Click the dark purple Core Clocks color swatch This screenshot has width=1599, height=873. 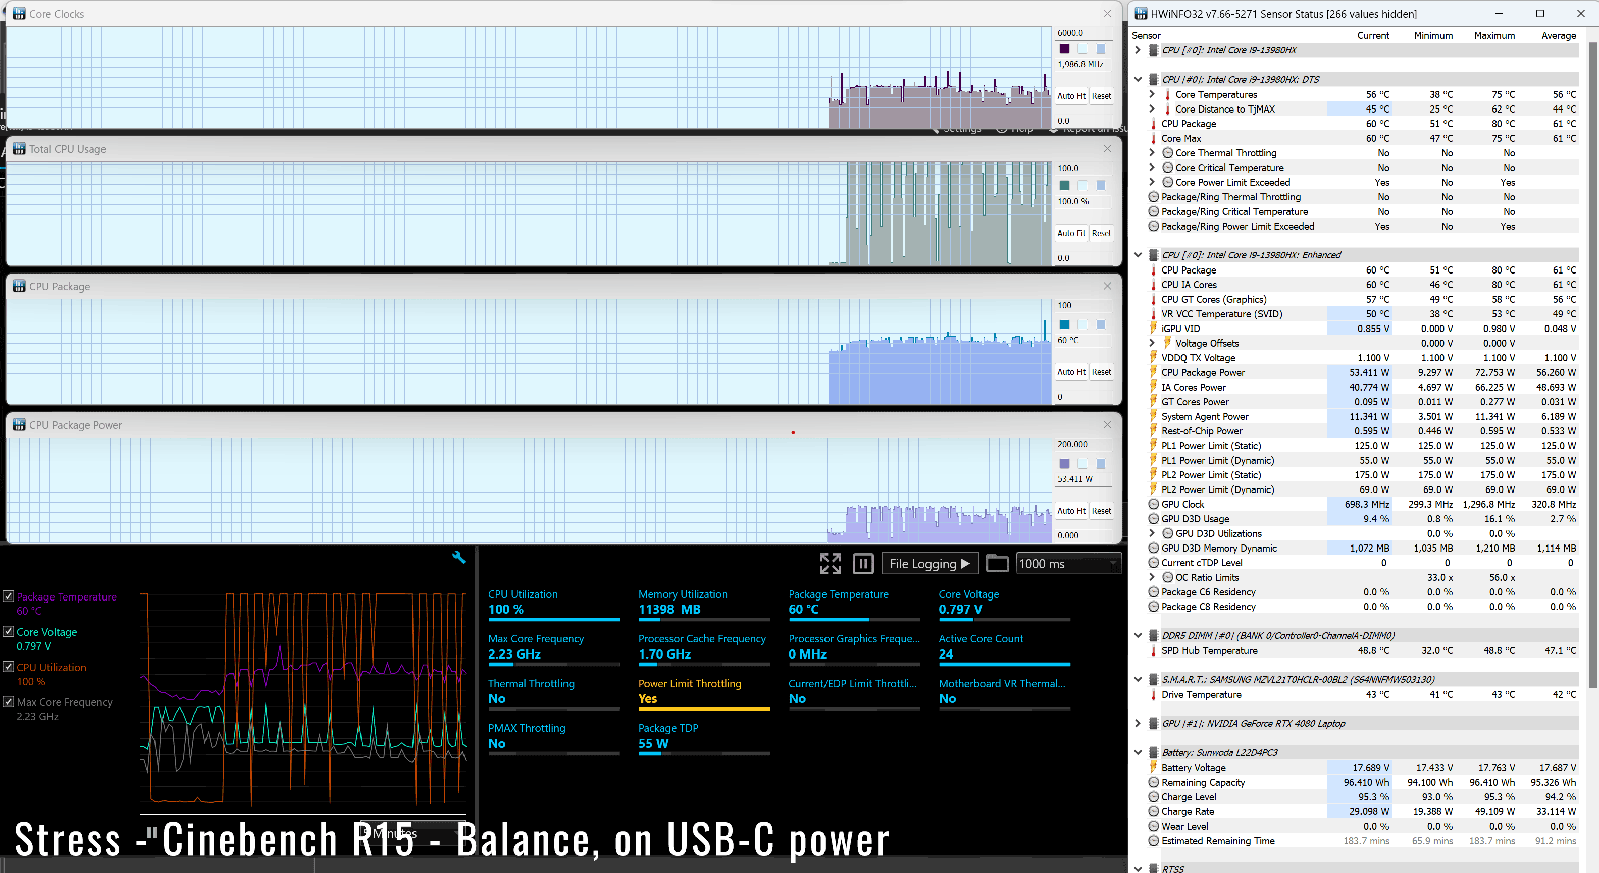(1064, 48)
